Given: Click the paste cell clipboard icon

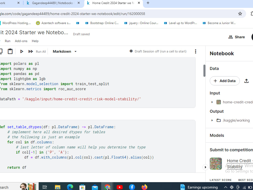Looking at the screenshot, I should coord(10,51).
